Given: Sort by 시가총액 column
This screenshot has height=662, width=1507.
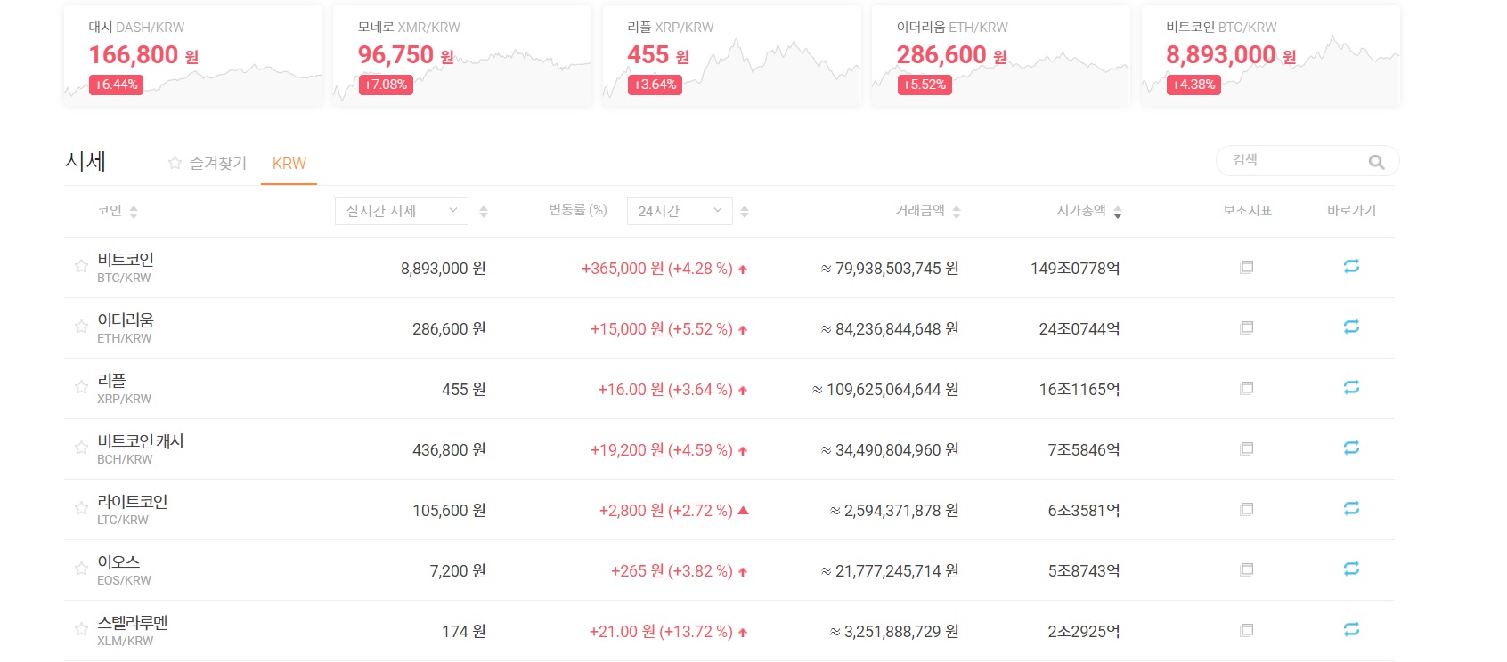Looking at the screenshot, I should coord(1088,211).
